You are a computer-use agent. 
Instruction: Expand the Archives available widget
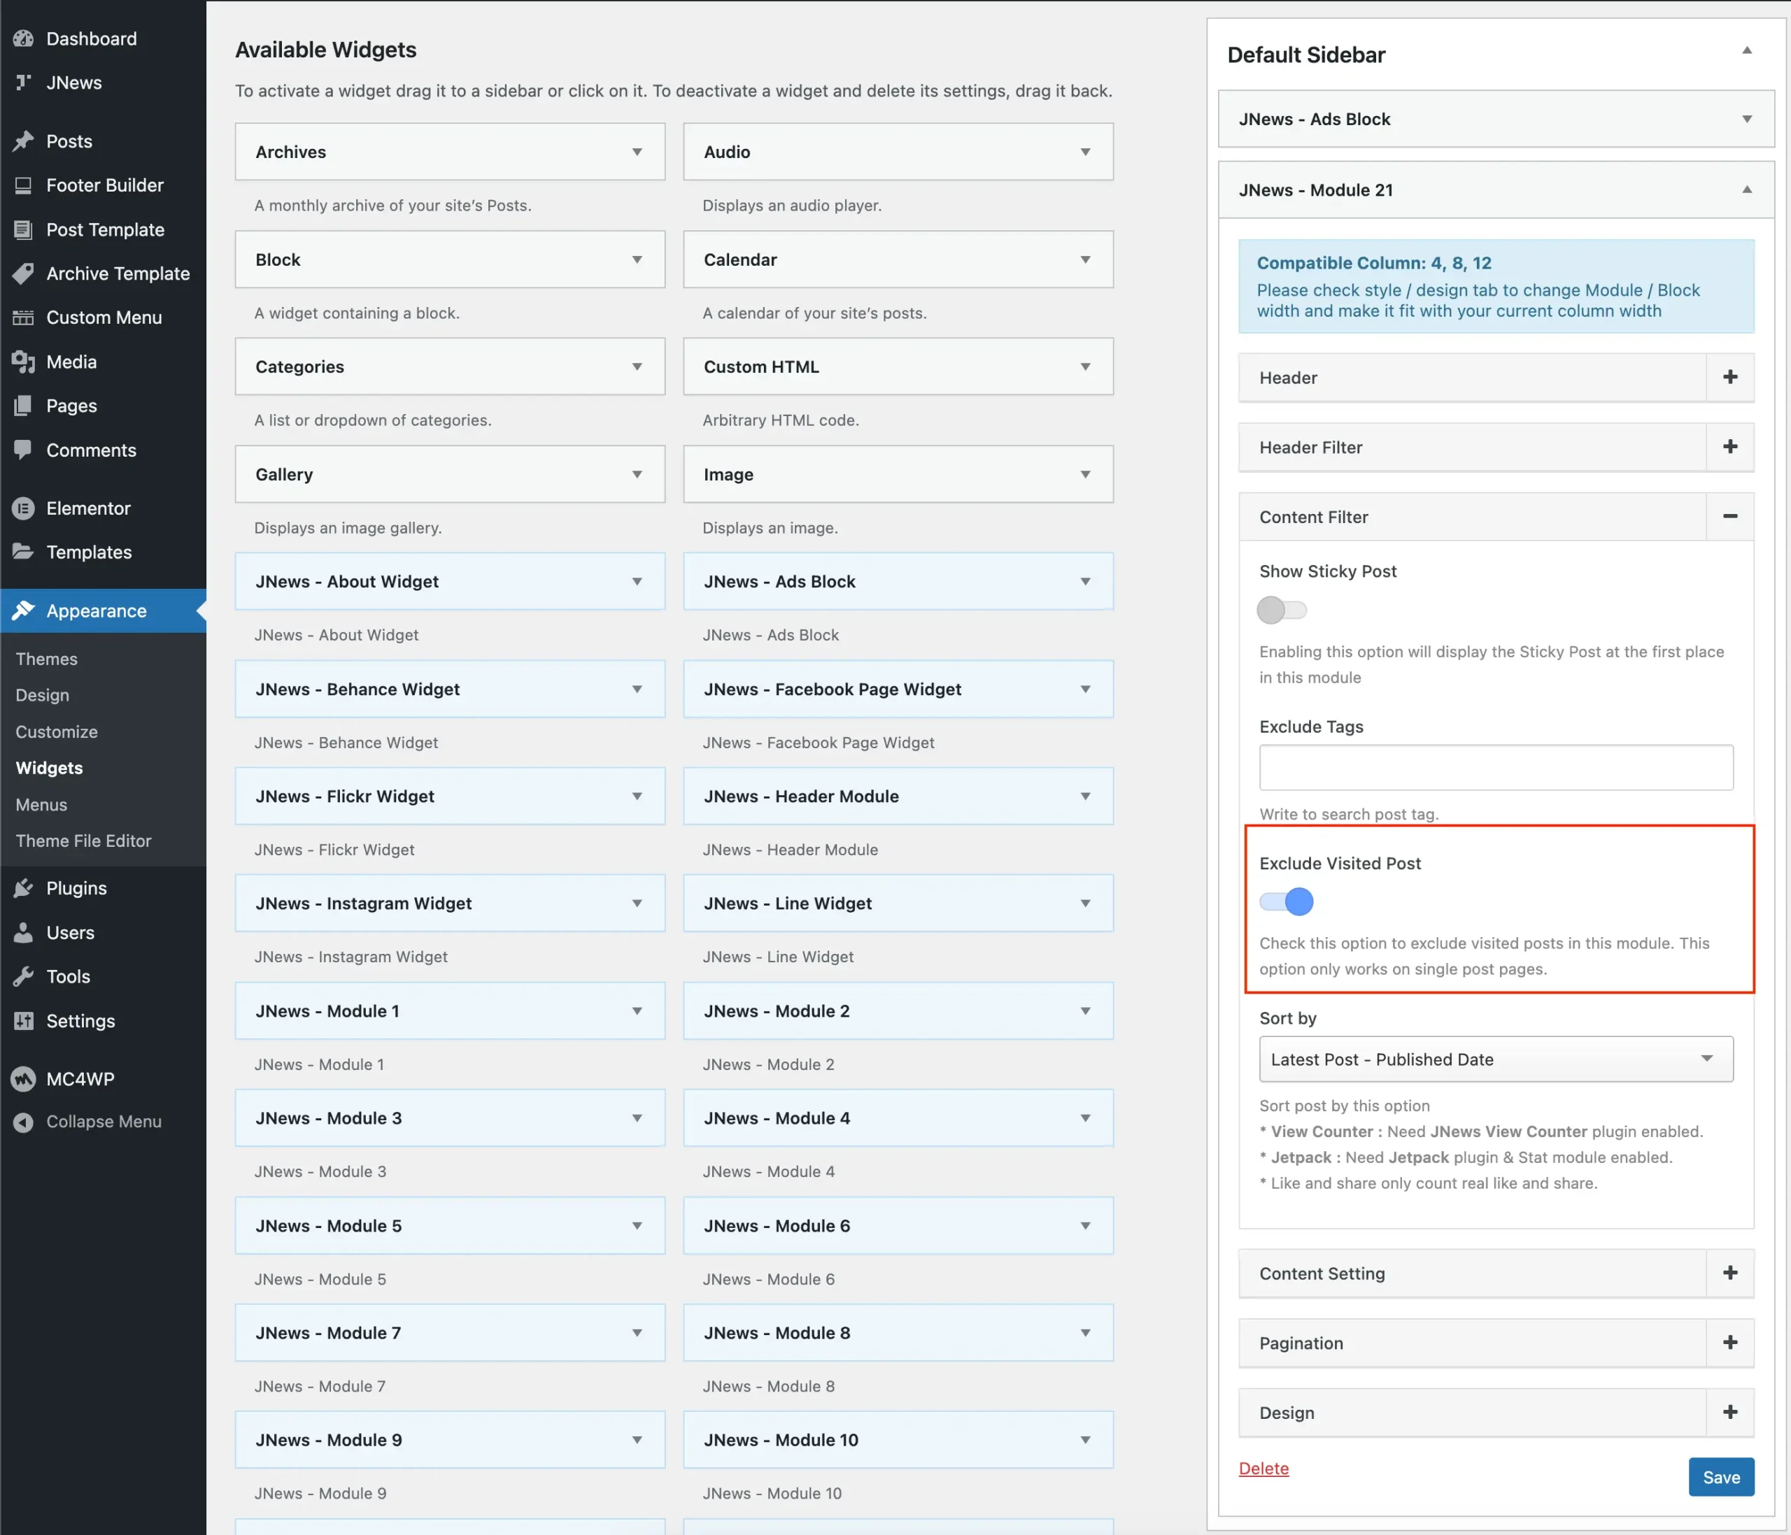coord(637,152)
